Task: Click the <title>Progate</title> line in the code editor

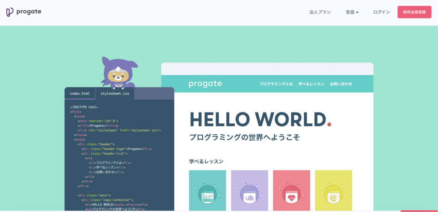Action: pyautogui.click(x=92, y=125)
